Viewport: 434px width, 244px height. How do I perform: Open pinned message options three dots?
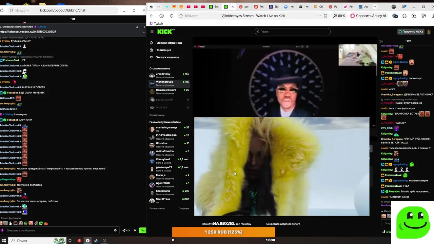pyautogui.click(x=144, y=27)
